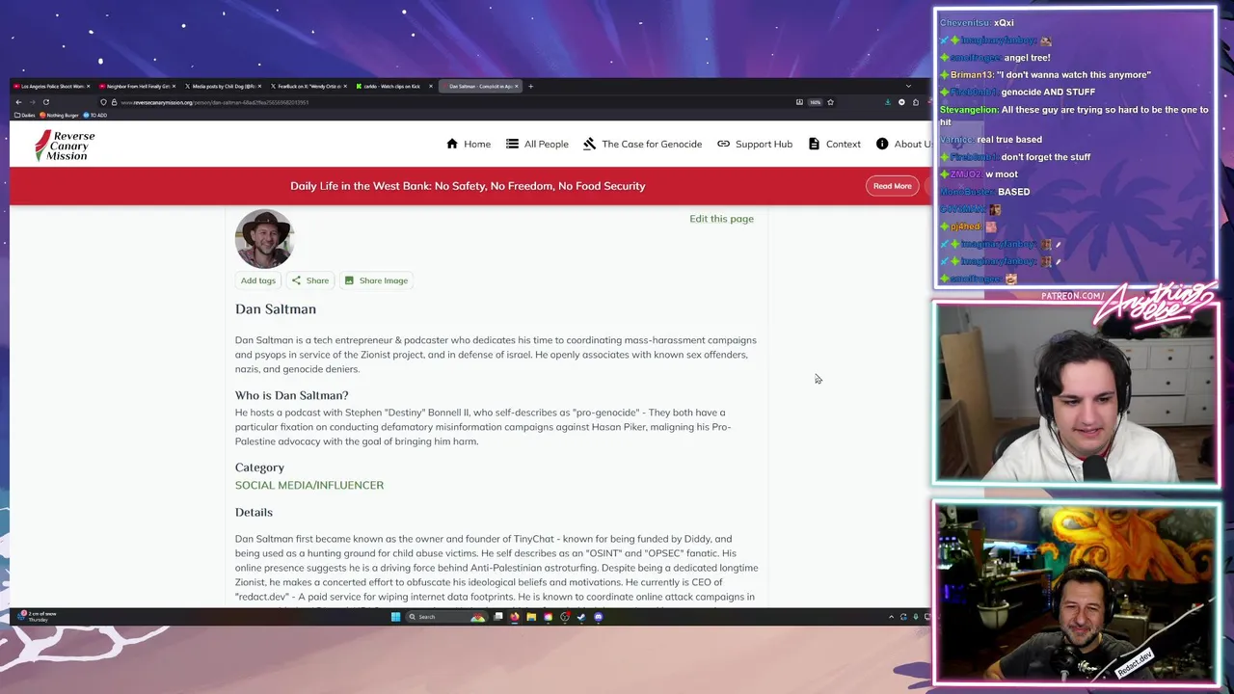
Task: Go to Support Hub page
Action: click(755, 144)
